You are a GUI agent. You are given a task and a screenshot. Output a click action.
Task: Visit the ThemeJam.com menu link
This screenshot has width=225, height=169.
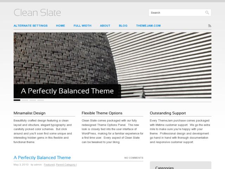[x=148, y=26]
